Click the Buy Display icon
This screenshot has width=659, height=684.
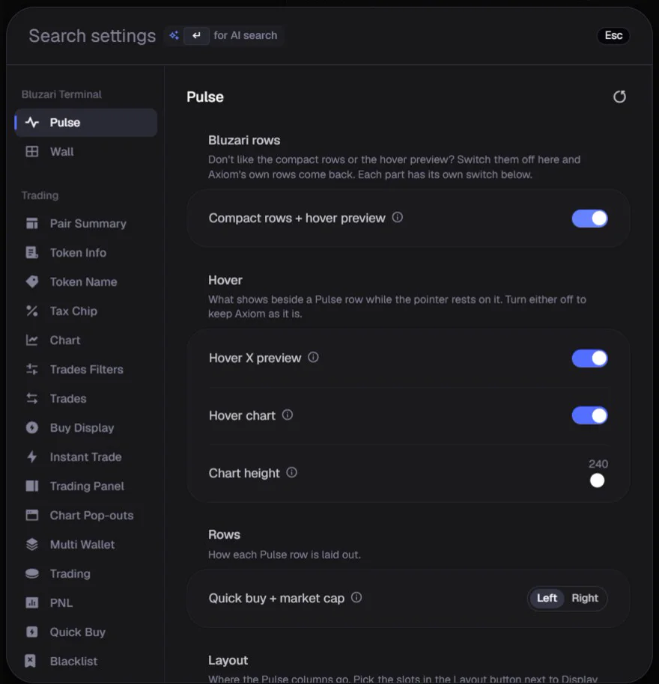click(x=32, y=427)
